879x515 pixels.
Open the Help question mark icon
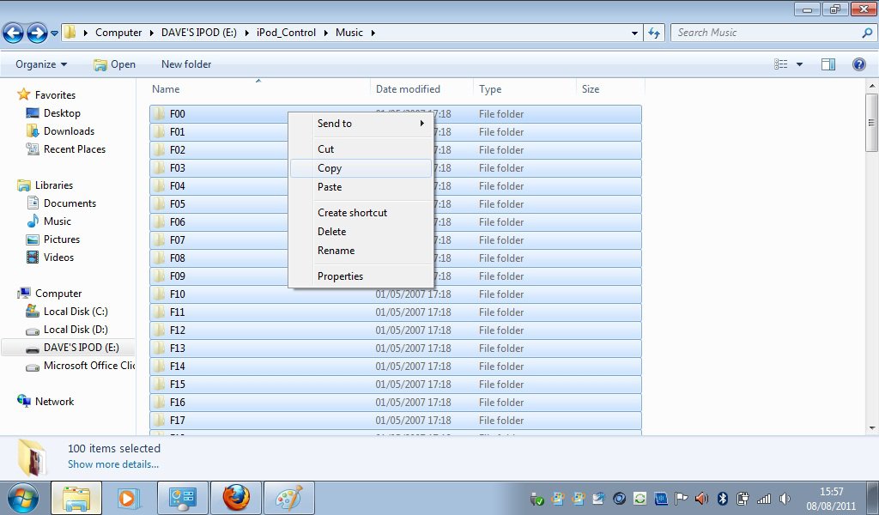tap(858, 64)
